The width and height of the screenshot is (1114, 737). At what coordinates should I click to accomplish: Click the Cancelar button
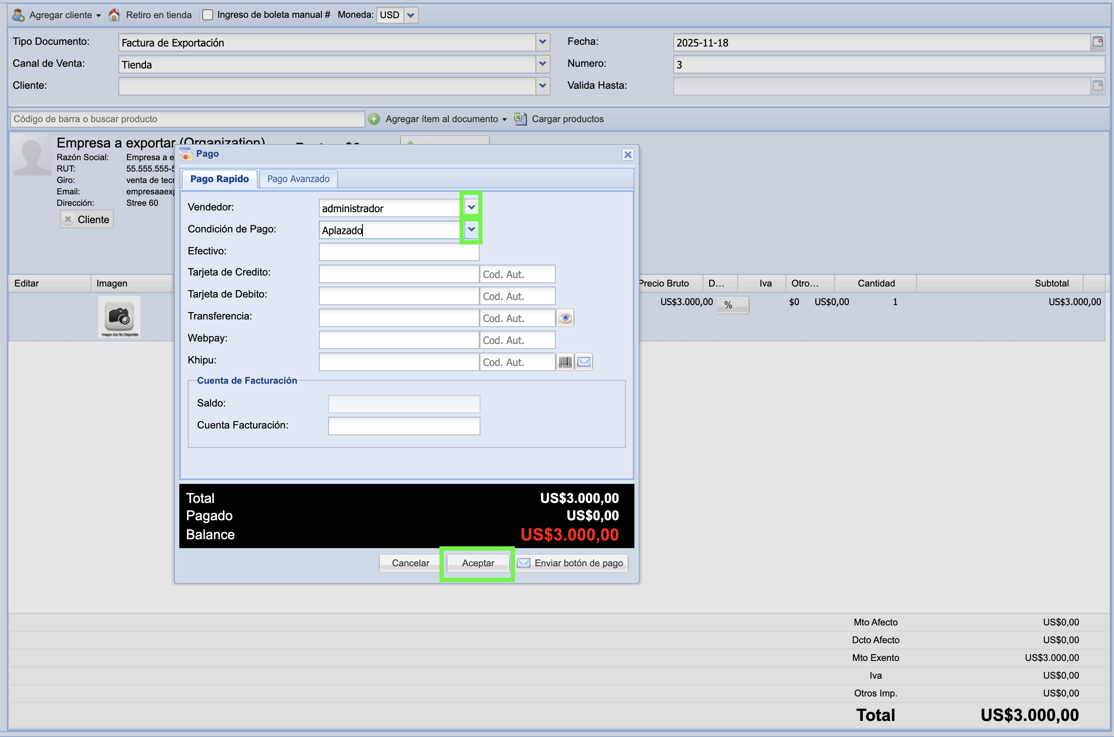(410, 563)
